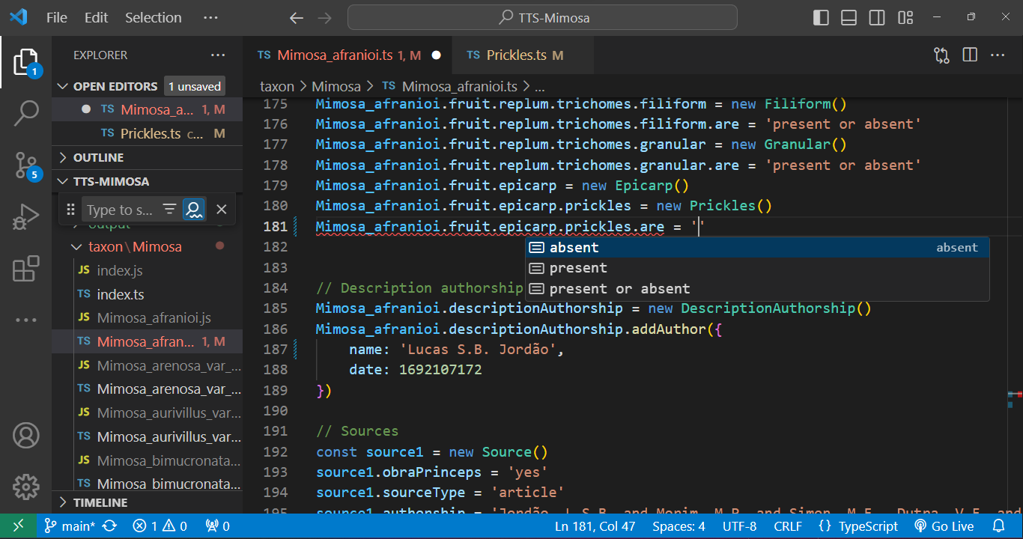This screenshot has height=539, width=1023.
Task: Open the Edit menu
Action: pyautogui.click(x=97, y=18)
